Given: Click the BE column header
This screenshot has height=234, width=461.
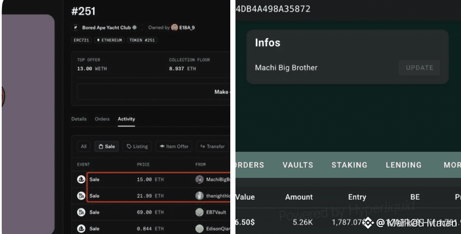Looking at the screenshot, I should pyautogui.click(x=415, y=197).
